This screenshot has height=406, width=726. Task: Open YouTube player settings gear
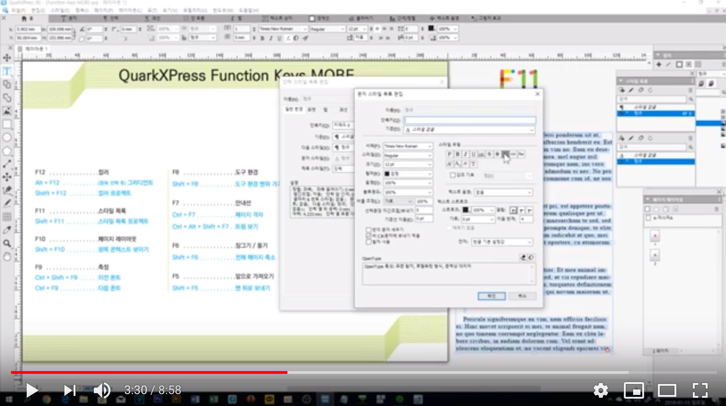[600, 390]
